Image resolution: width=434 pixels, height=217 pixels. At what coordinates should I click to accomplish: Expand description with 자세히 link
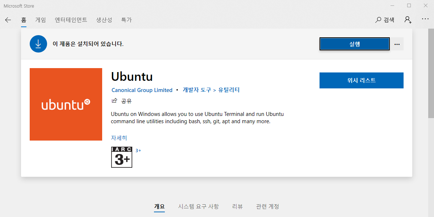click(119, 138)
